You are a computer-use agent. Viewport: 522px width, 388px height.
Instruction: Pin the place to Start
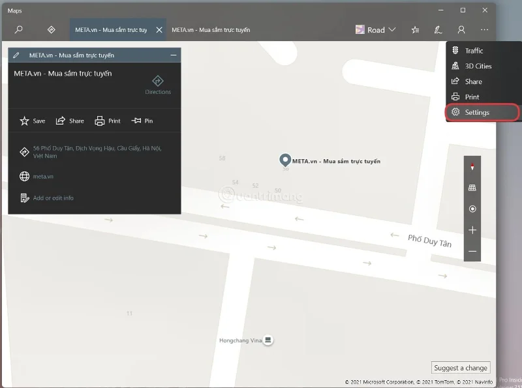142,121
